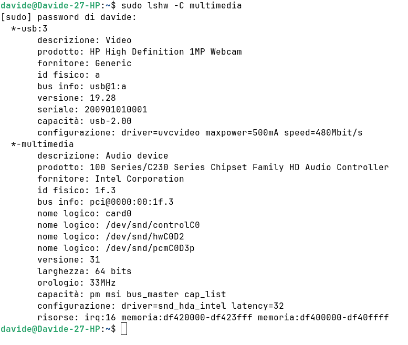Click the '*-multimedia' section header
The image size is (408, 345).
pyautogui.click(x=43, y=144)
